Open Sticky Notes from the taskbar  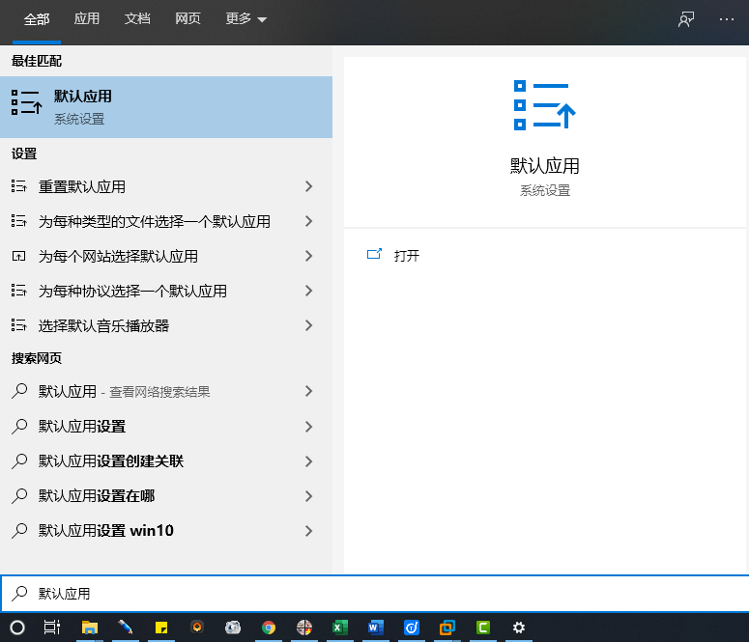click(161, 628)
